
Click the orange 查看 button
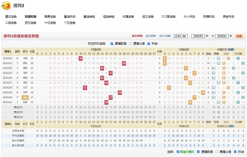(x=239, y=36)
